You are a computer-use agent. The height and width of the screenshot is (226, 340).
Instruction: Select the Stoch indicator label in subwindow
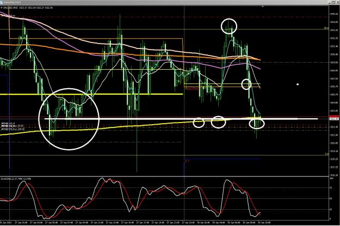pos(16,179)
